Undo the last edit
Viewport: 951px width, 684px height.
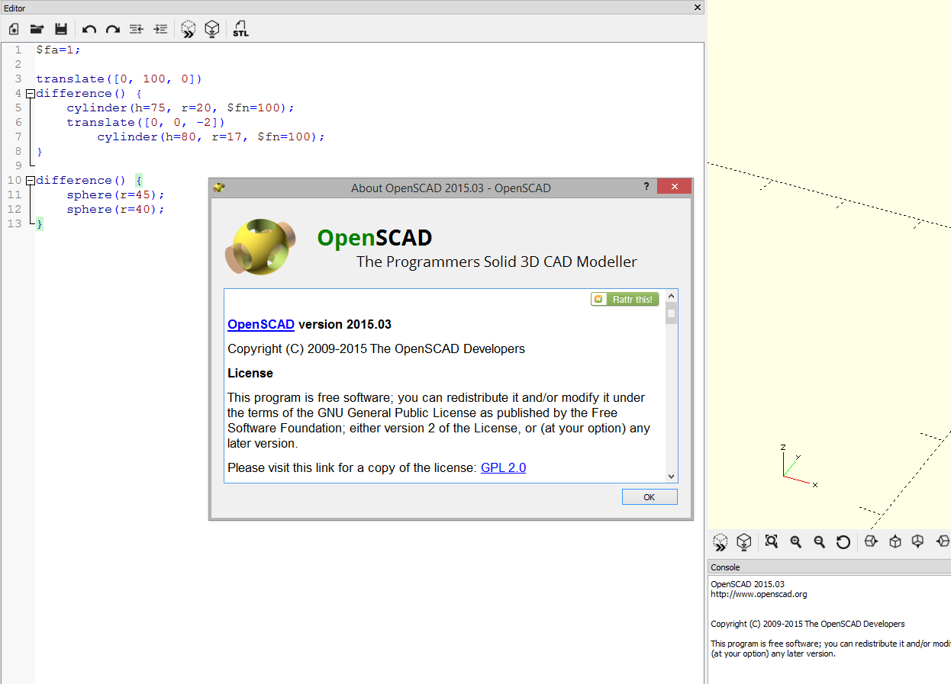pyautogui.click(x=89, y=29)
